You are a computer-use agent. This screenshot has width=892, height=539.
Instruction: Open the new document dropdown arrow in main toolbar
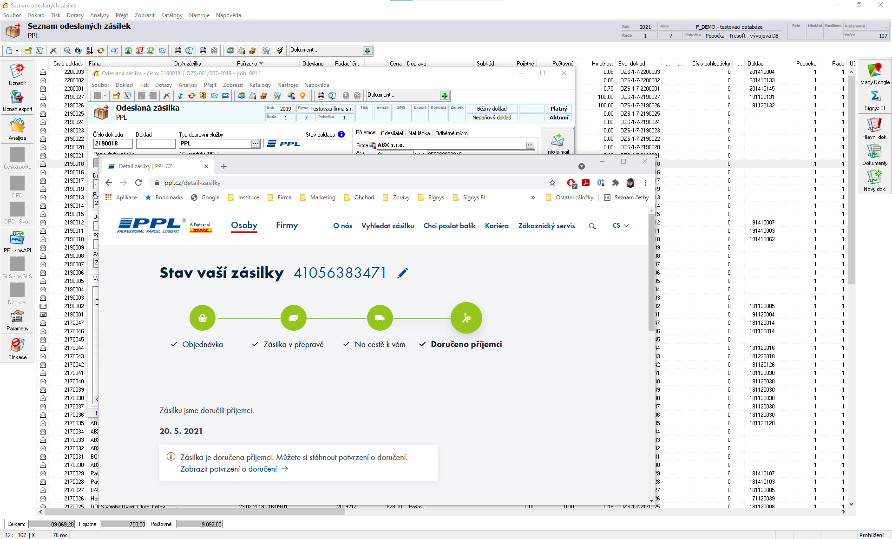(x=17, y=51)
